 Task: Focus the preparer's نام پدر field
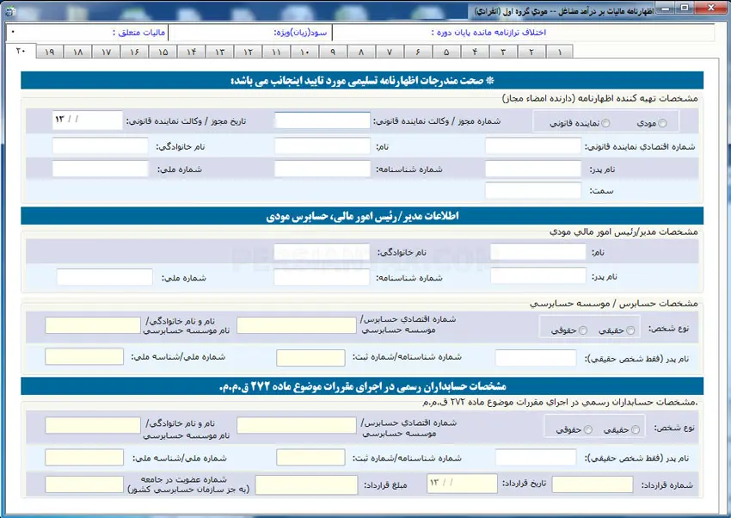click(x=533, y=169)
